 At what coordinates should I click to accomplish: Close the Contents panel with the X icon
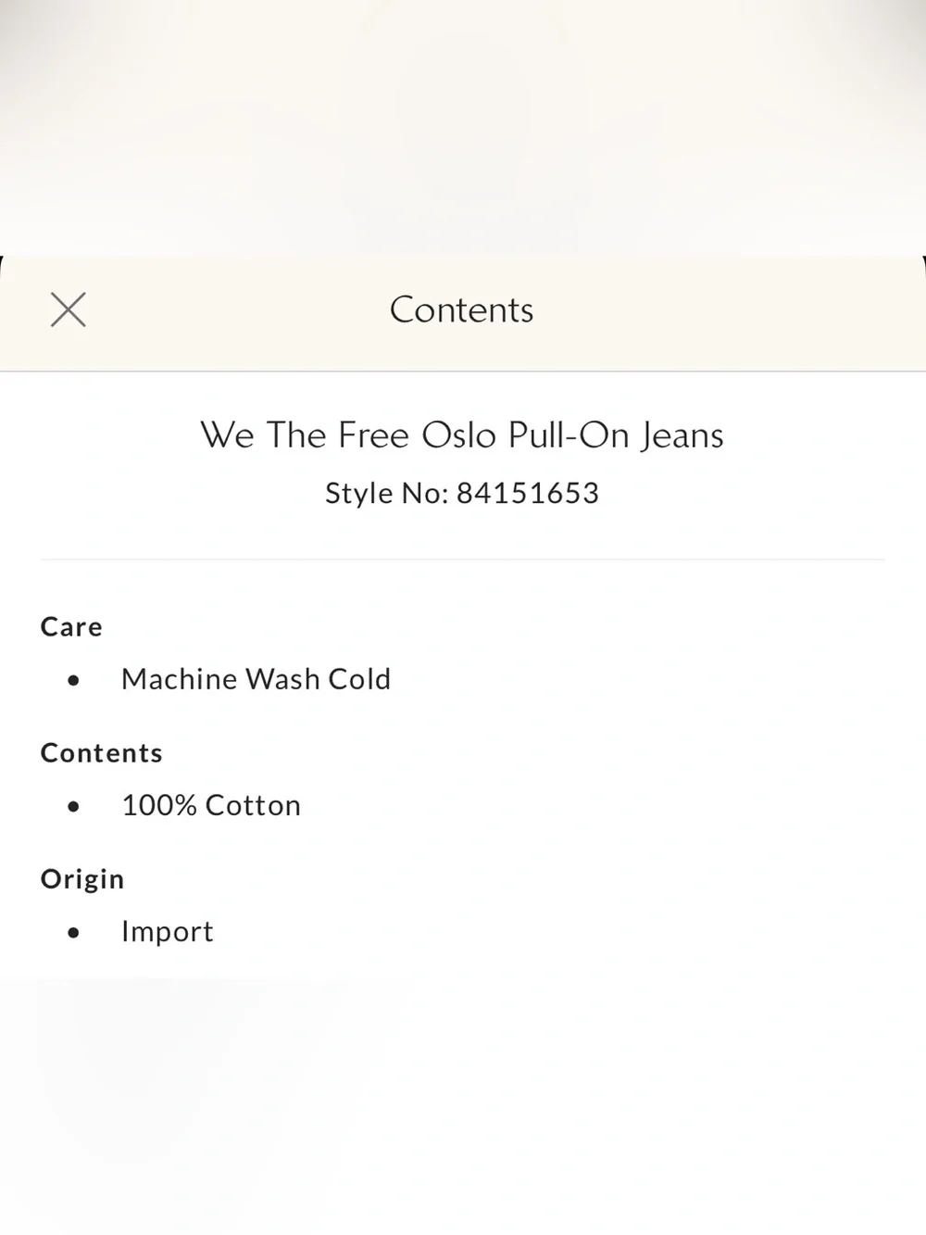[68, 309]
